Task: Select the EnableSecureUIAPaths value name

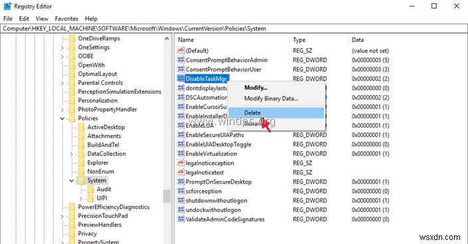Action: click(215, 135)
